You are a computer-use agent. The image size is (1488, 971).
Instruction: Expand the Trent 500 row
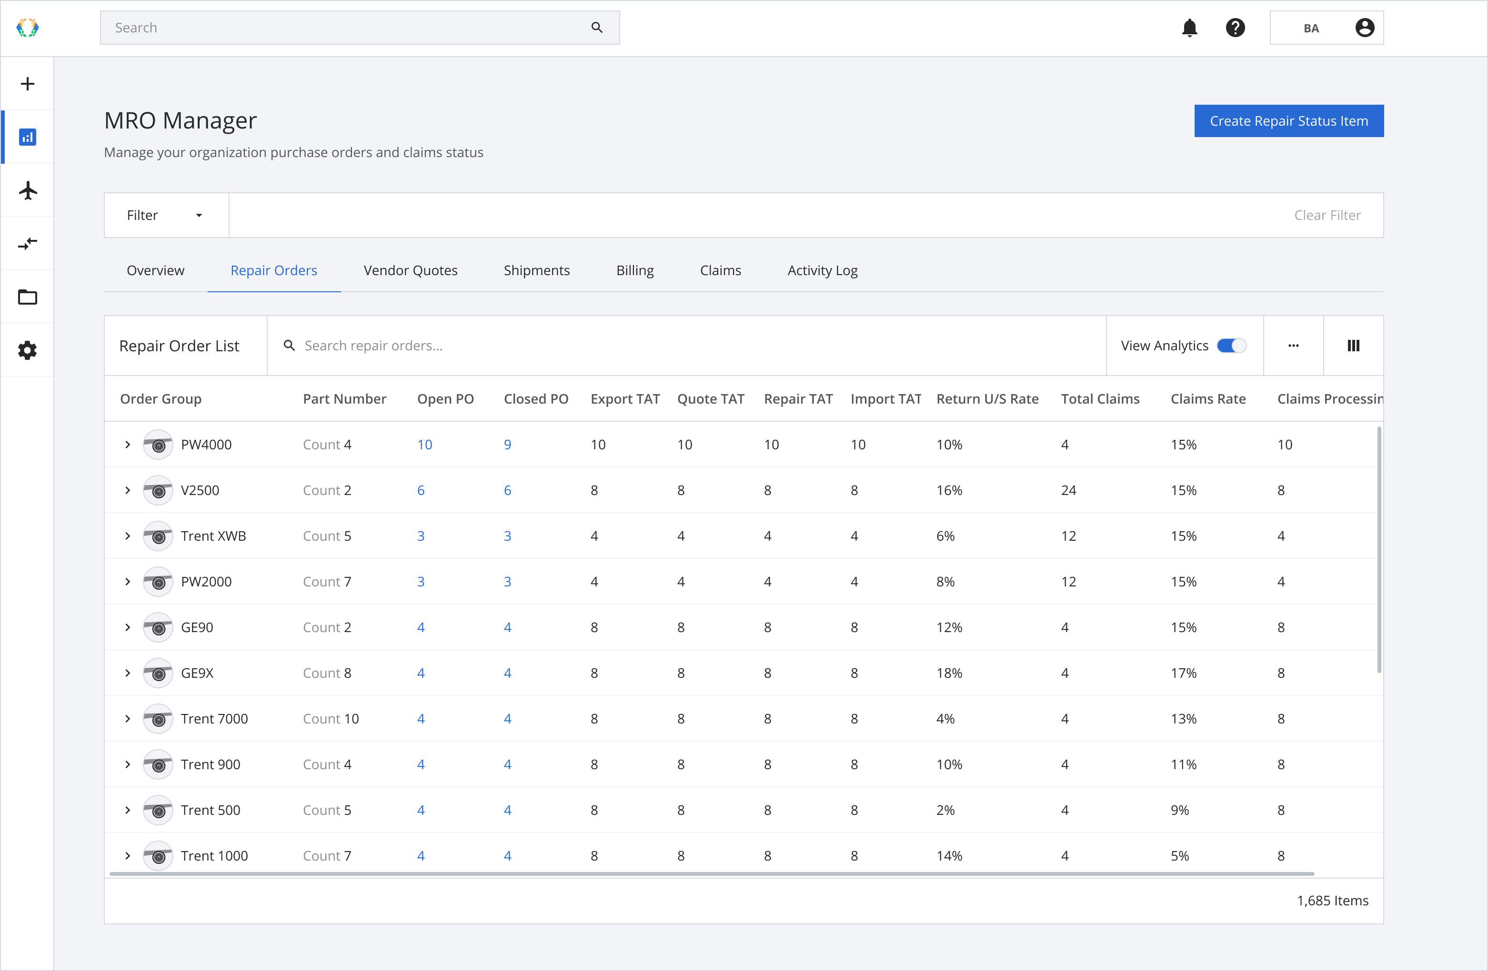(128, 811)
